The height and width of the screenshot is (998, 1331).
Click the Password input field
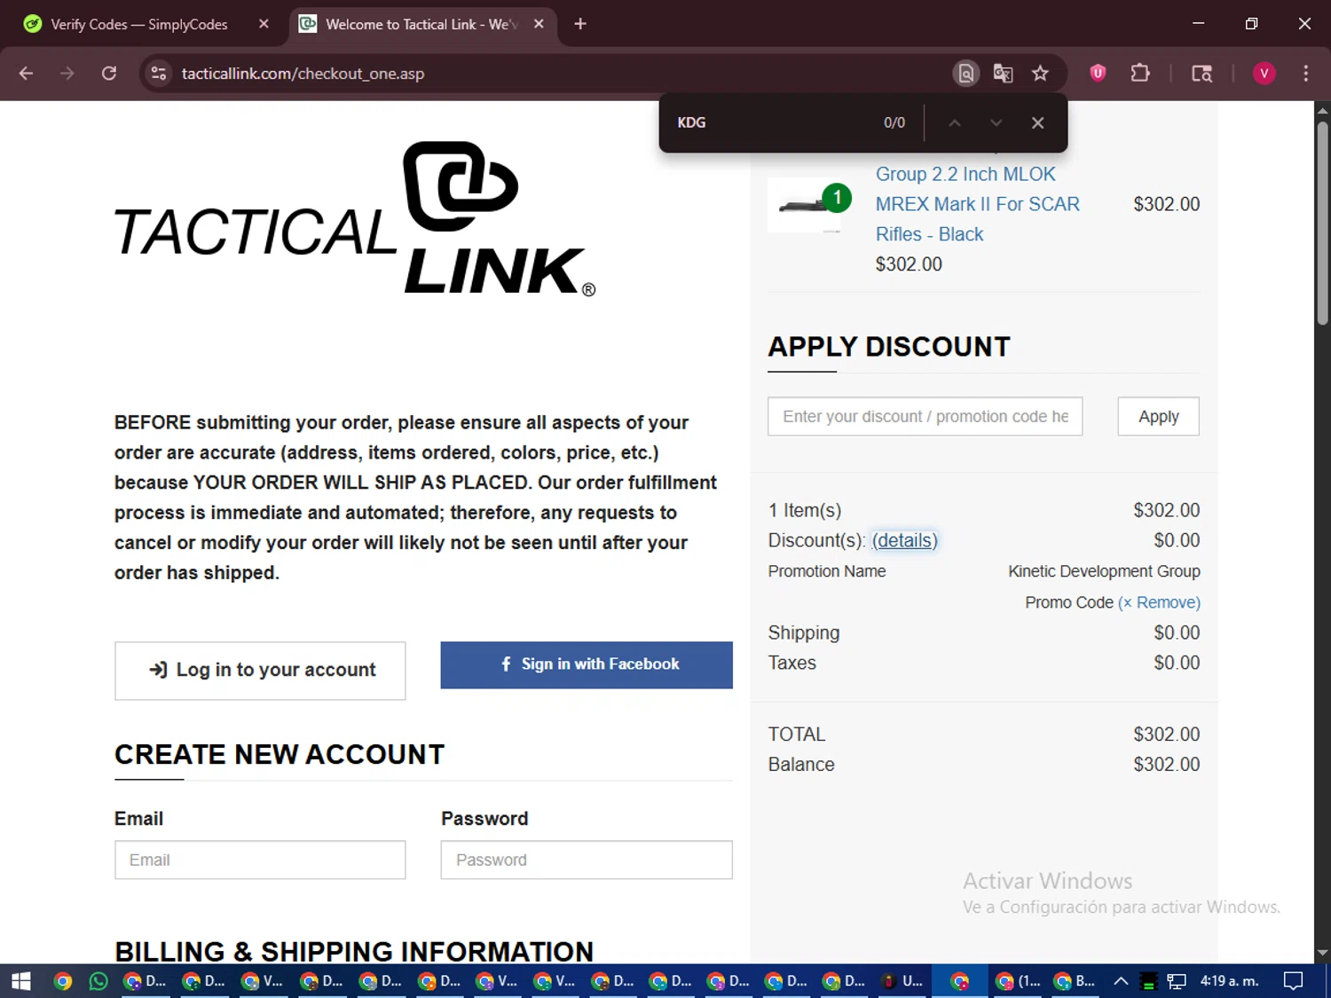(587, 860)
